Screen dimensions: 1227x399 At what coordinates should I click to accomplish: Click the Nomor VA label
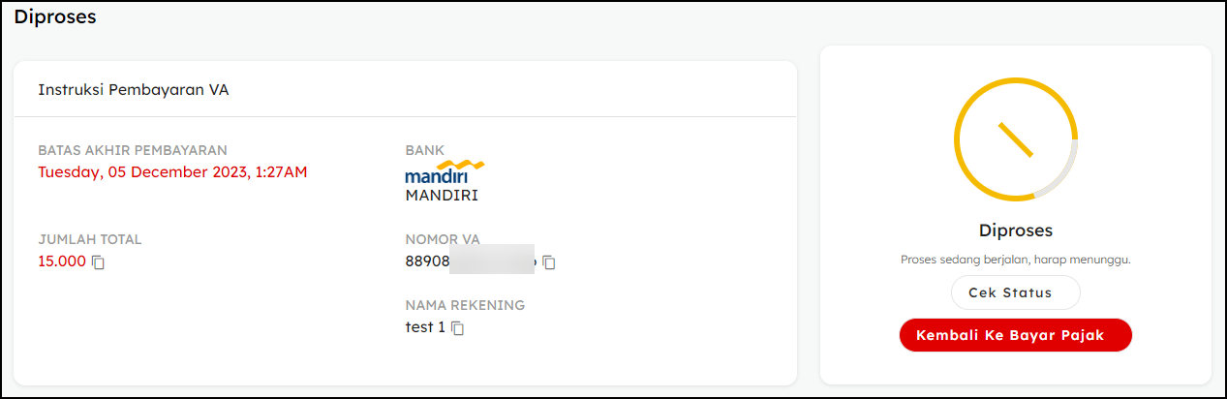pyautogui.click(x=442, y=239)
